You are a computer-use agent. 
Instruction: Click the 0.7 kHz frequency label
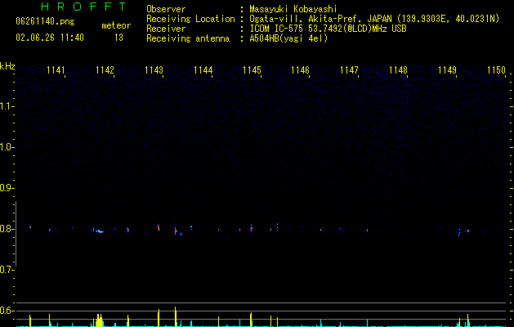point(7,270)
